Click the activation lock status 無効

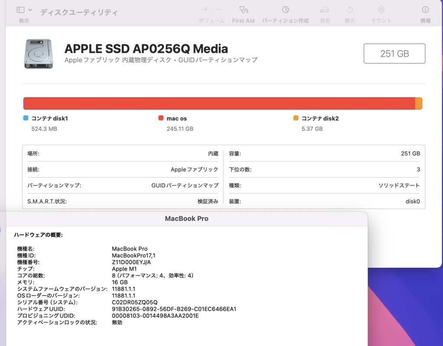[x=117, y=323]
